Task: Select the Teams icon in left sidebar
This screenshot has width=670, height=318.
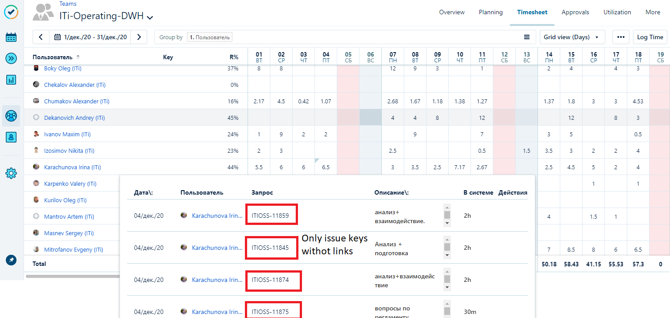Action: pos(11,116)
